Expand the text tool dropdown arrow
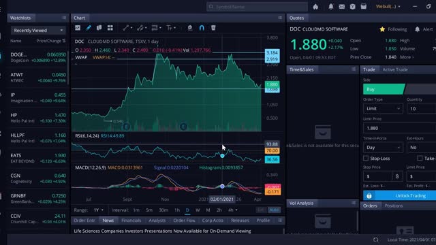This screenshot has width=436, height=245. coord(174,28)
